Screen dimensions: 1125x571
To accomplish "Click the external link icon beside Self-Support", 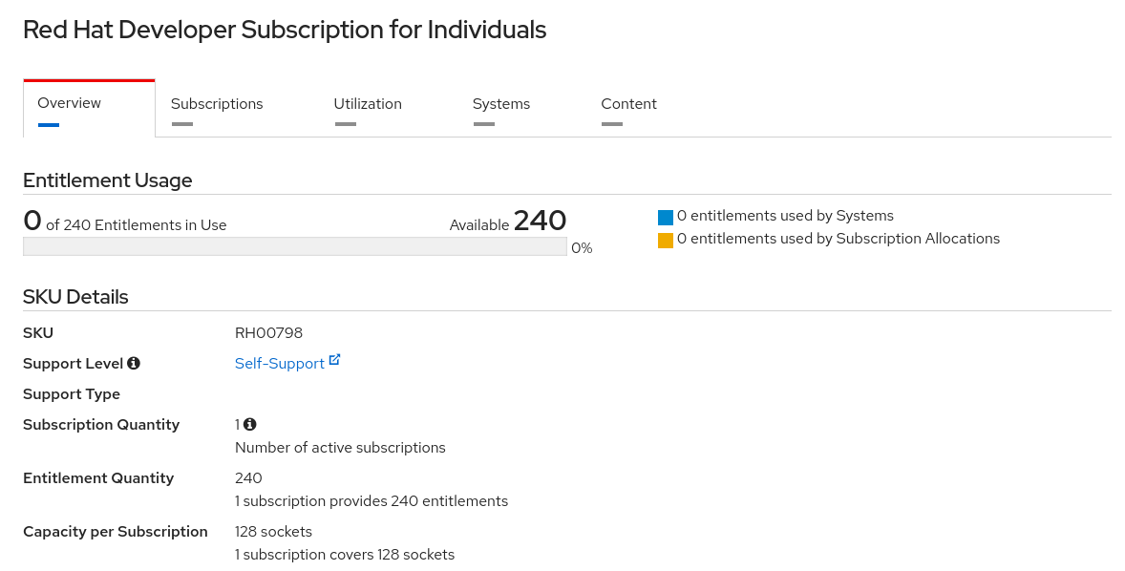I will tap(334, 360).
